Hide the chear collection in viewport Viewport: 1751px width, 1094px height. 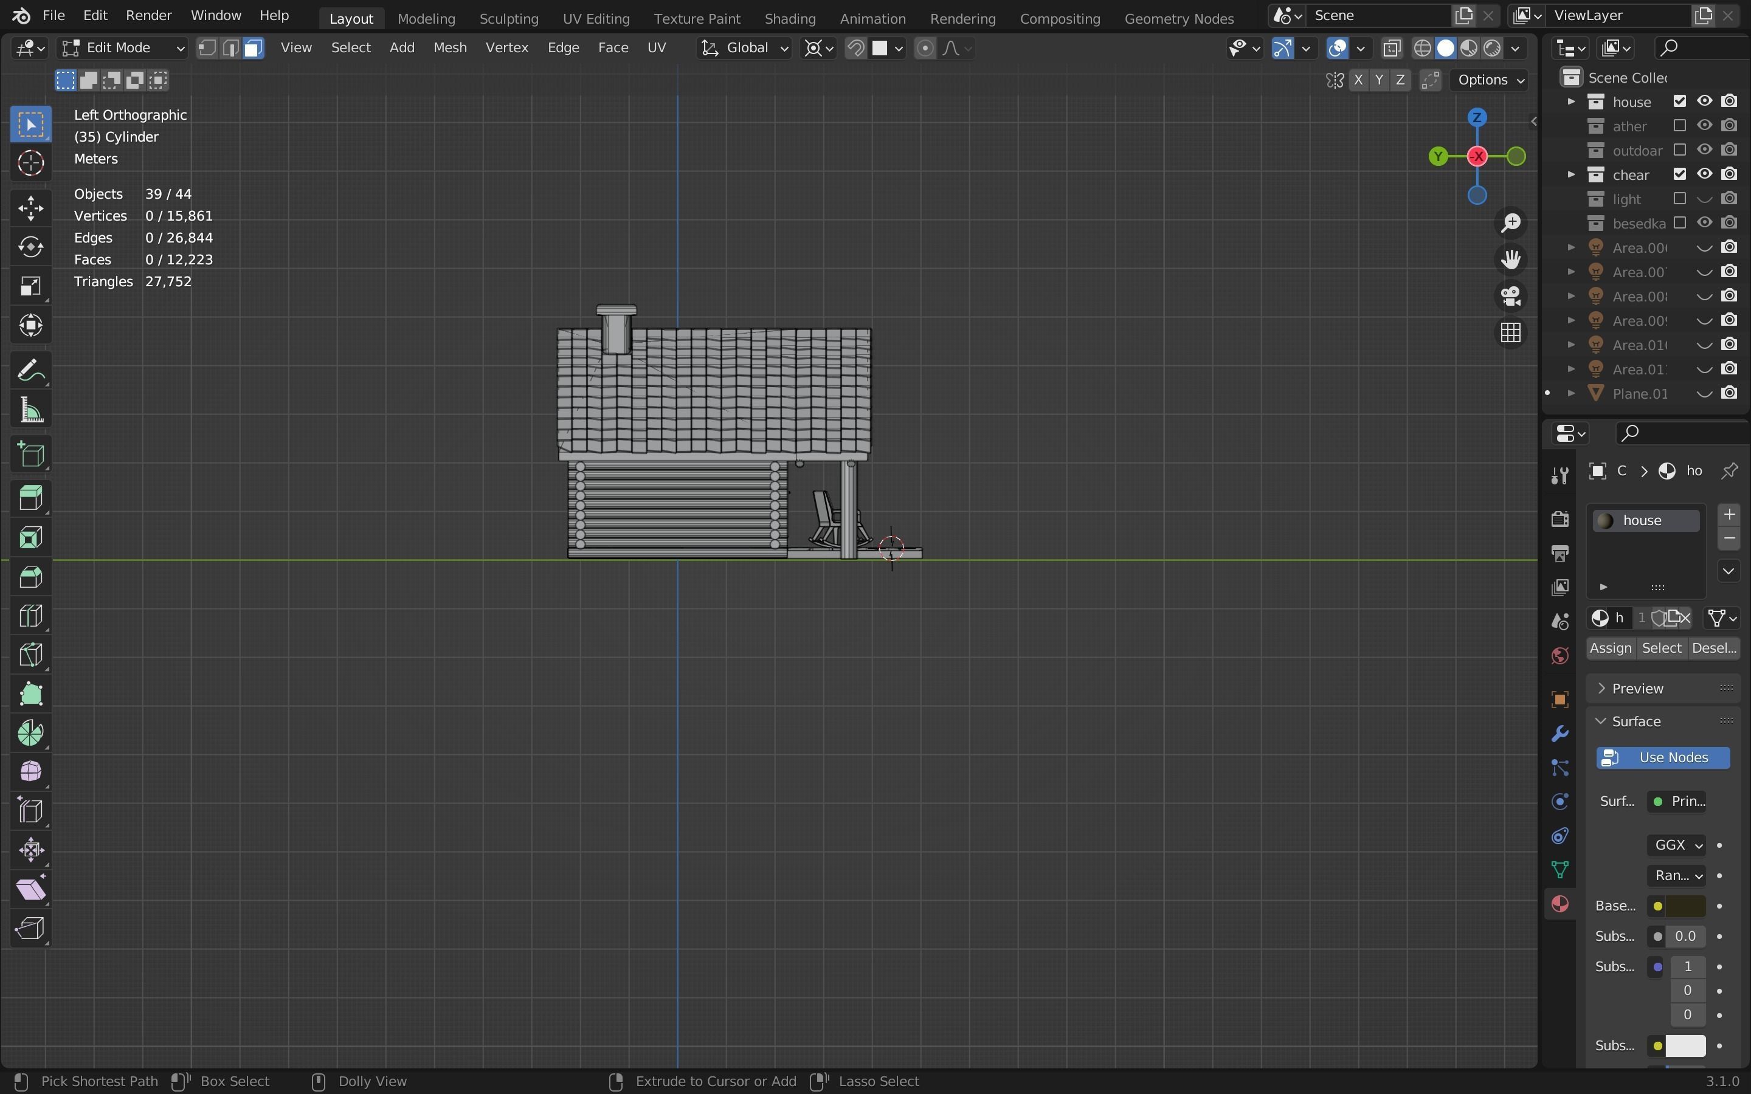[1705, 174]
